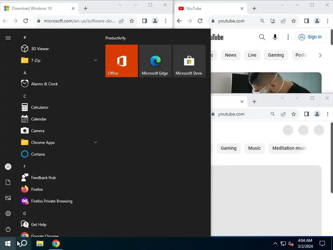Image resolution: width=333 pixels, height=250 pixels.
Task: Click the Office tile
Action: (x=122, y=61)
